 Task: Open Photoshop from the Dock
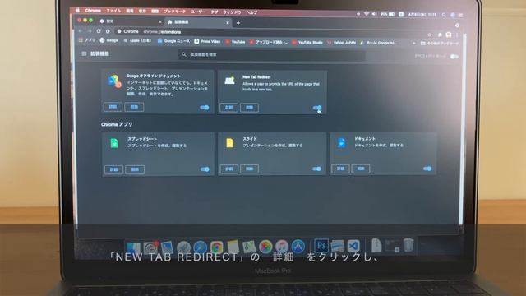click(x=321, y=246)
